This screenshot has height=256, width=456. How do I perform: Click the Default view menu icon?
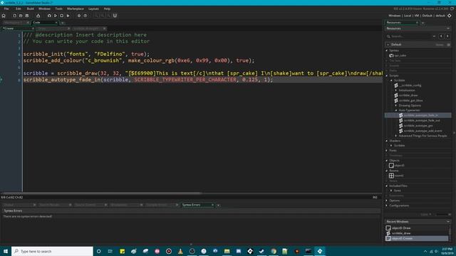coord(449,45)
